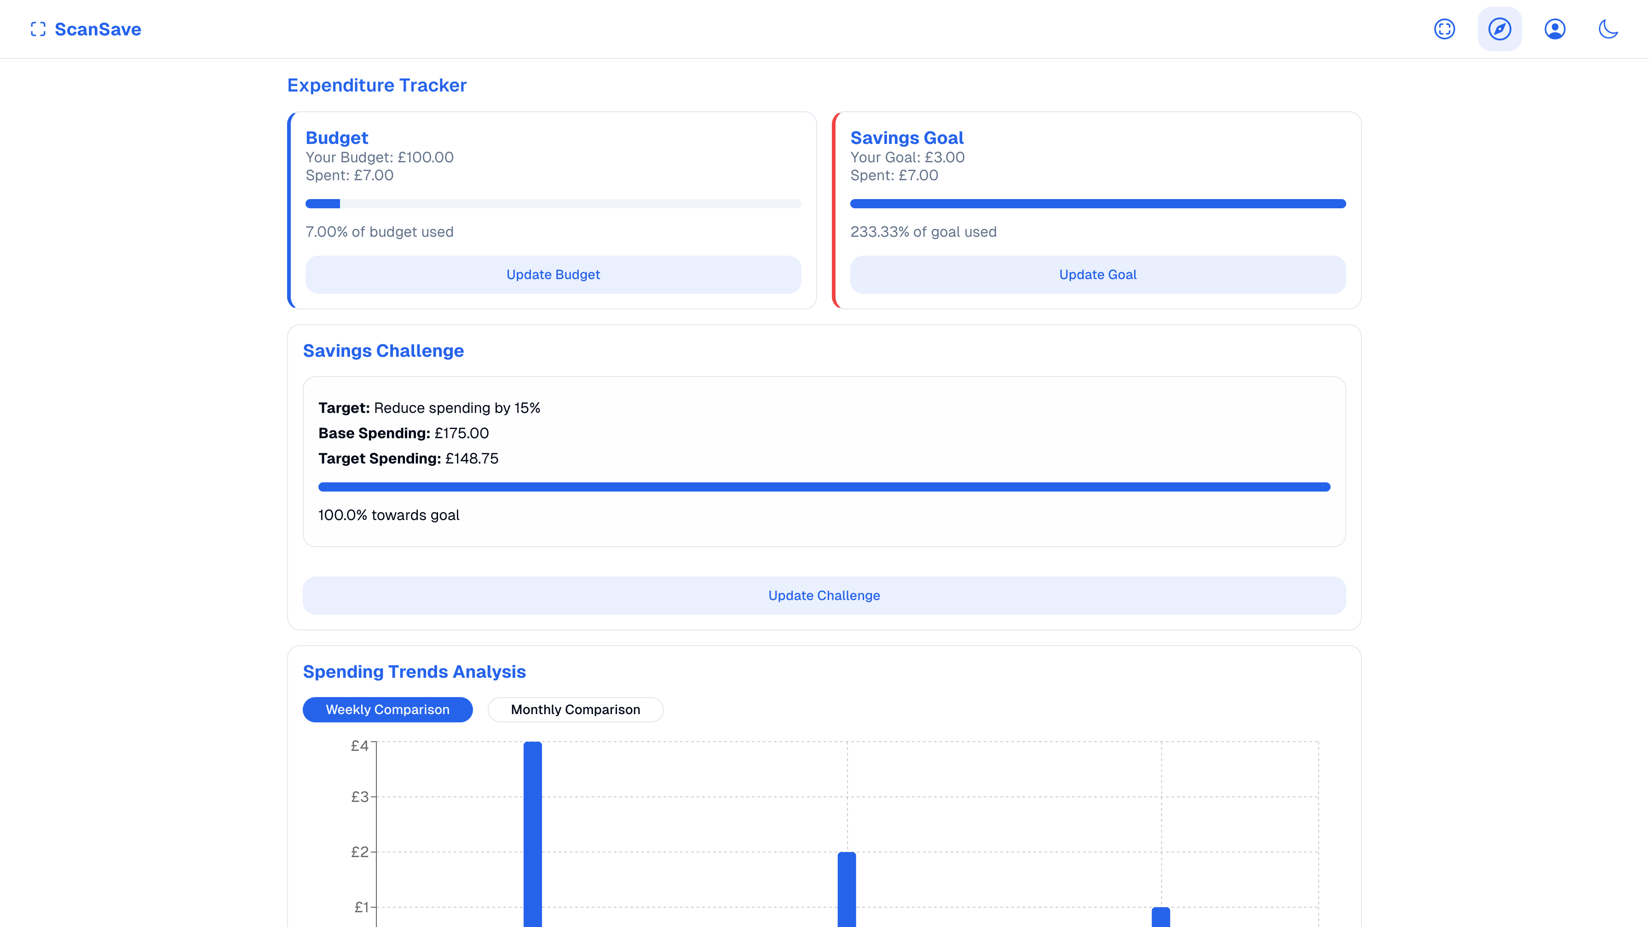The width and height of the screenshot is (1649, 927).
Task: Click the compass explore icon
Action: pyautogui.click(x=1499, y=29)
